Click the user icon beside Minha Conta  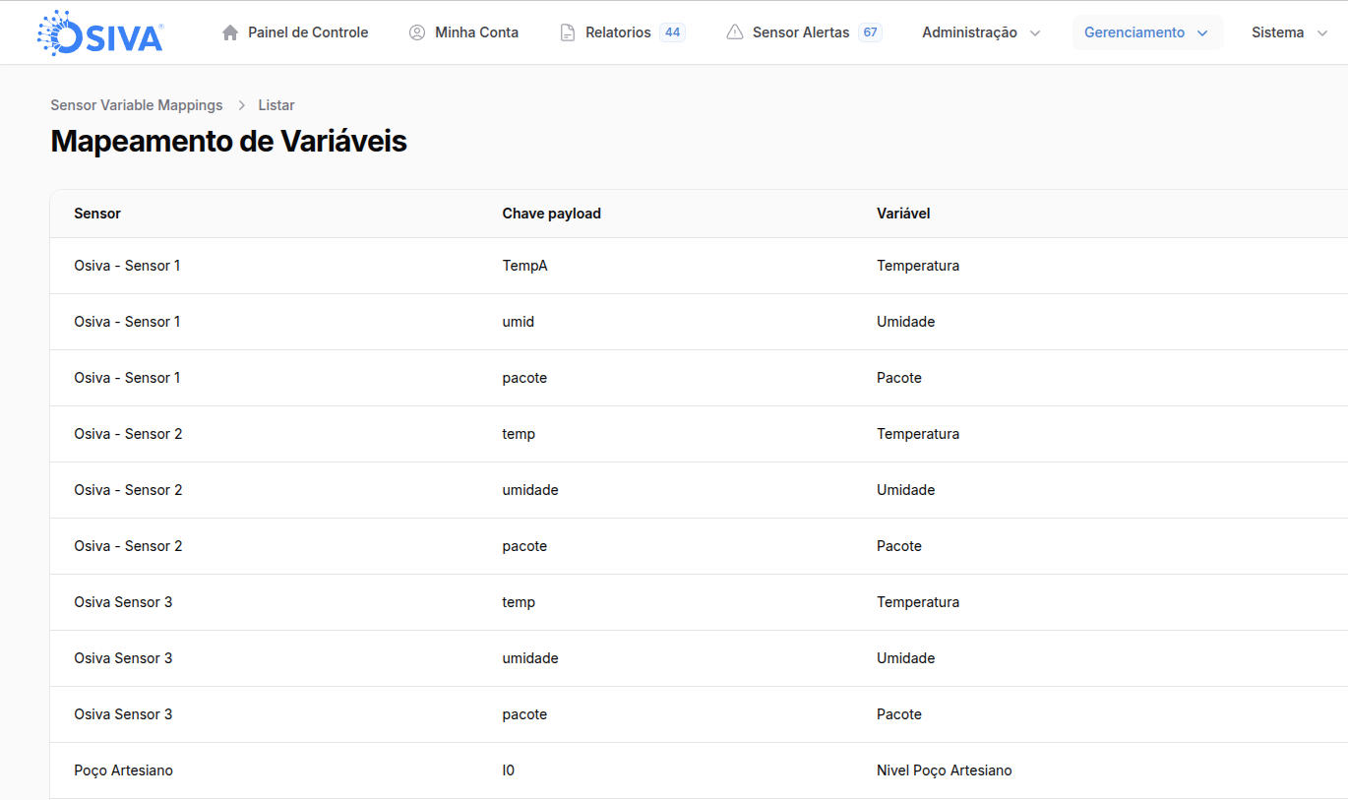click(x=417, y=32)
